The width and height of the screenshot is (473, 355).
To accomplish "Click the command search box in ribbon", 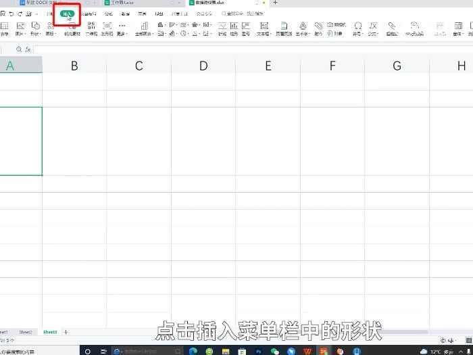I will click(243, 14).
